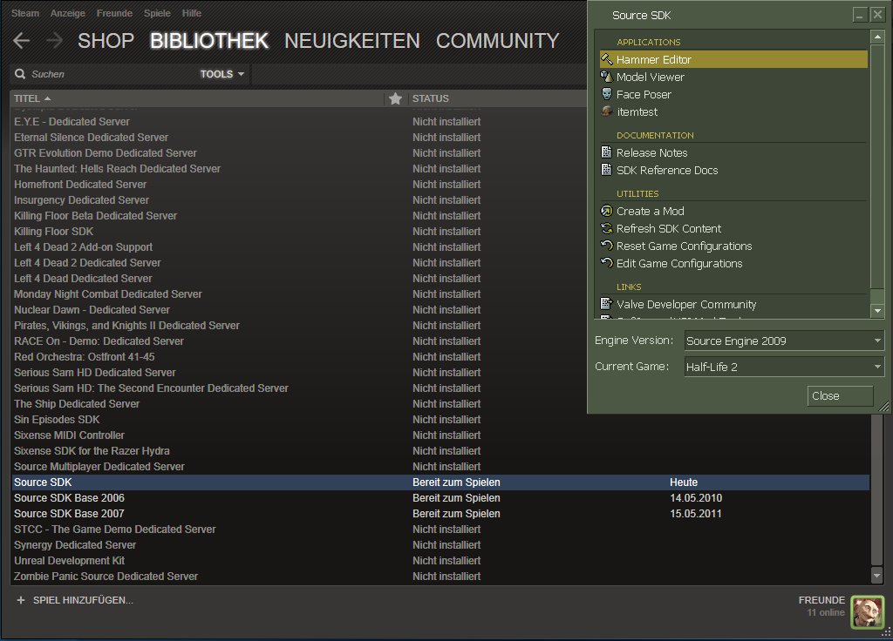Click the search magnifier icon
This screenshot has width=893, height=641.
(20, 74)
